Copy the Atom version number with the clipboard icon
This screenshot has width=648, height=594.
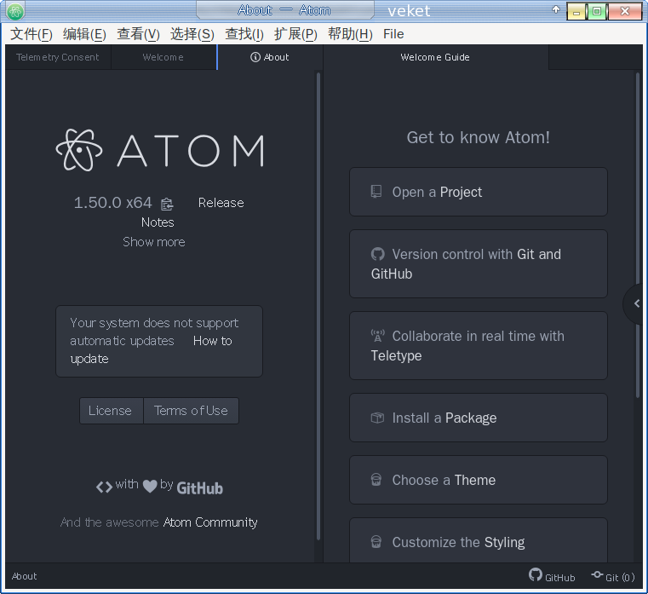(x=167, y=204)
